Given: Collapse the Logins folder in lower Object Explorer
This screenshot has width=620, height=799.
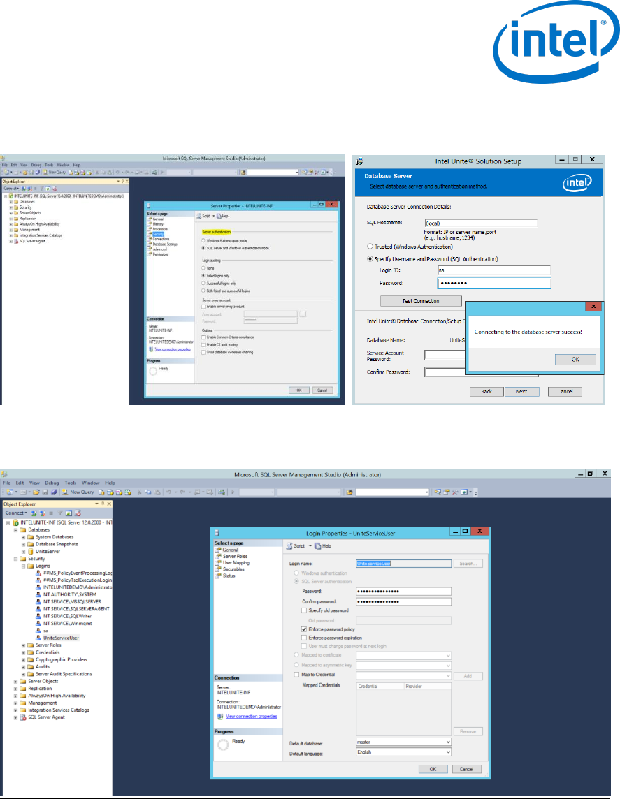Looking at the screenshot, I should pos(24,566).
